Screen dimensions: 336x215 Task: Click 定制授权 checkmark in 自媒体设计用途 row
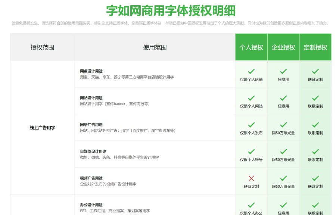[315, 152]
